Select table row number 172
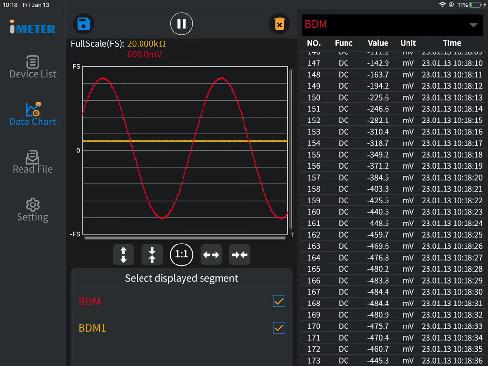 pos(392,349)
